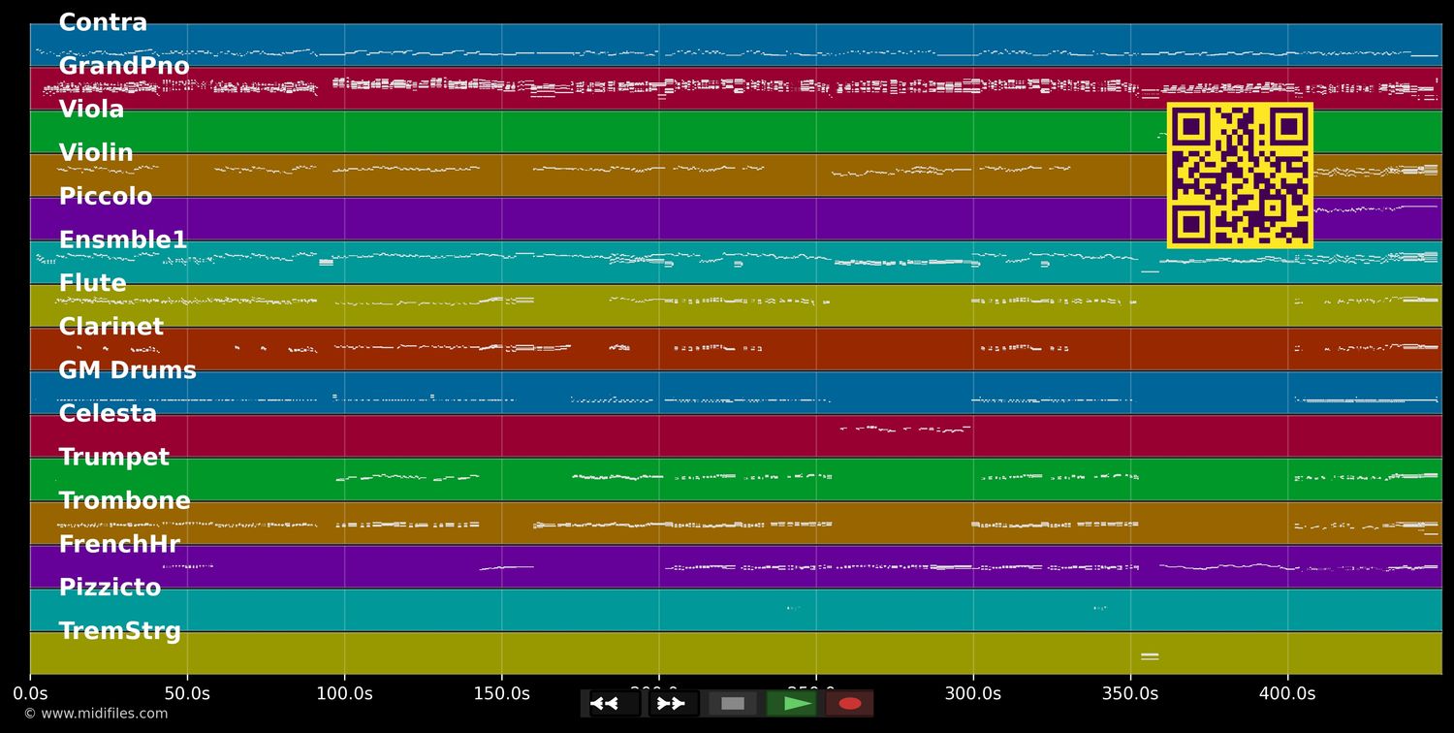The image size is (1454, 733).
Task: Select the Clarinet track label
Action: point(111,327)
